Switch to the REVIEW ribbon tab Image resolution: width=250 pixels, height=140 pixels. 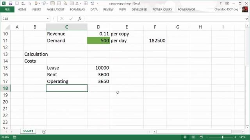click(108, 9)
